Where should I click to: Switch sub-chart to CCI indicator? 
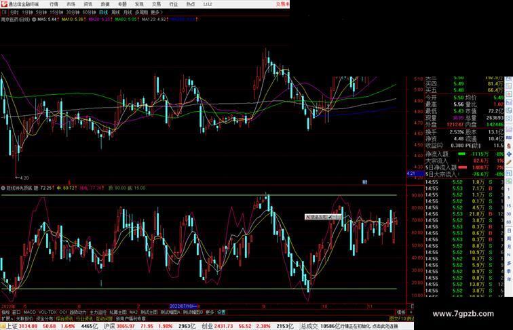(x=63, y=312)
